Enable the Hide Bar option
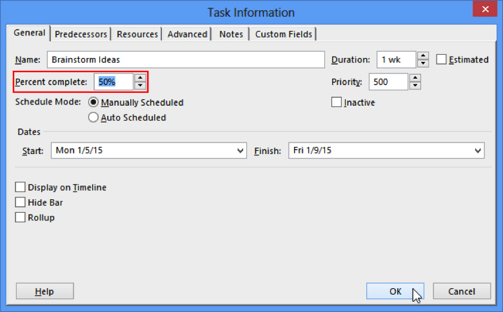 20,202
